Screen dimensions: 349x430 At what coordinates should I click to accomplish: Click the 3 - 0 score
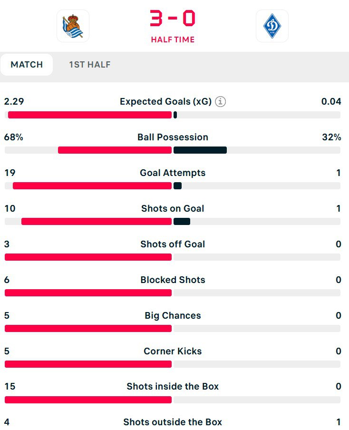click(173, 19)
